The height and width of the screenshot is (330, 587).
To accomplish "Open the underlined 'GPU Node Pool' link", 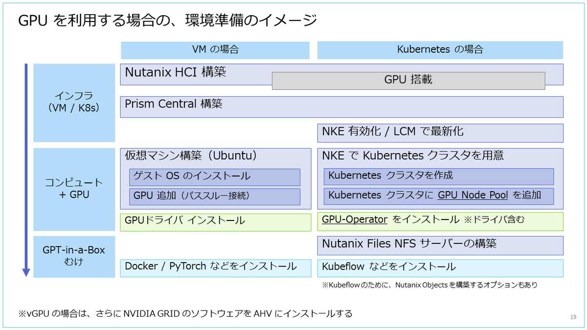I will 474,195.
